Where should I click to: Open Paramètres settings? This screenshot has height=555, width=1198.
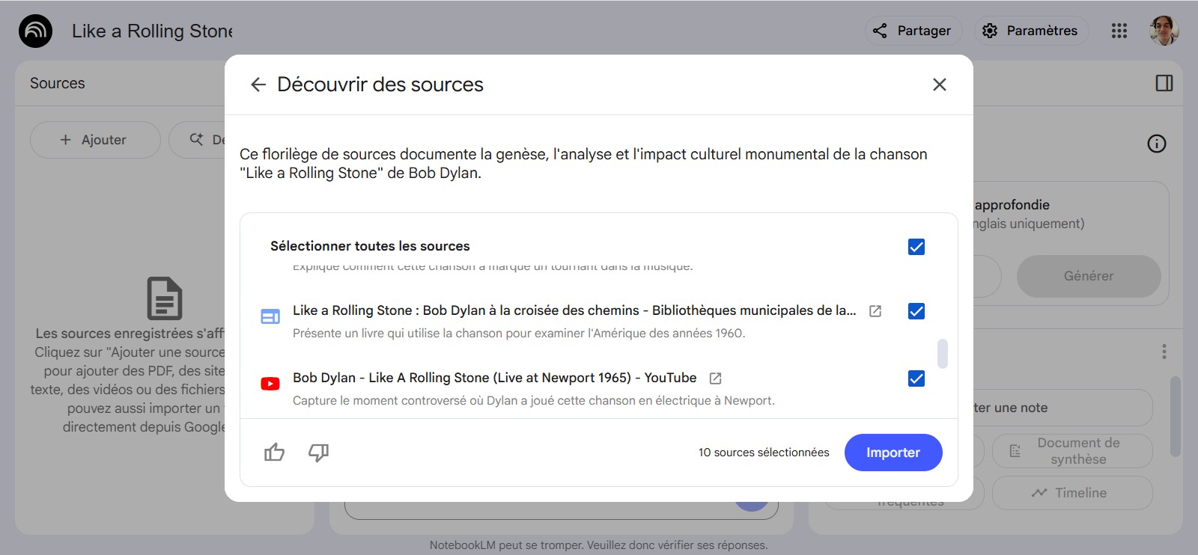point(1032,31)
